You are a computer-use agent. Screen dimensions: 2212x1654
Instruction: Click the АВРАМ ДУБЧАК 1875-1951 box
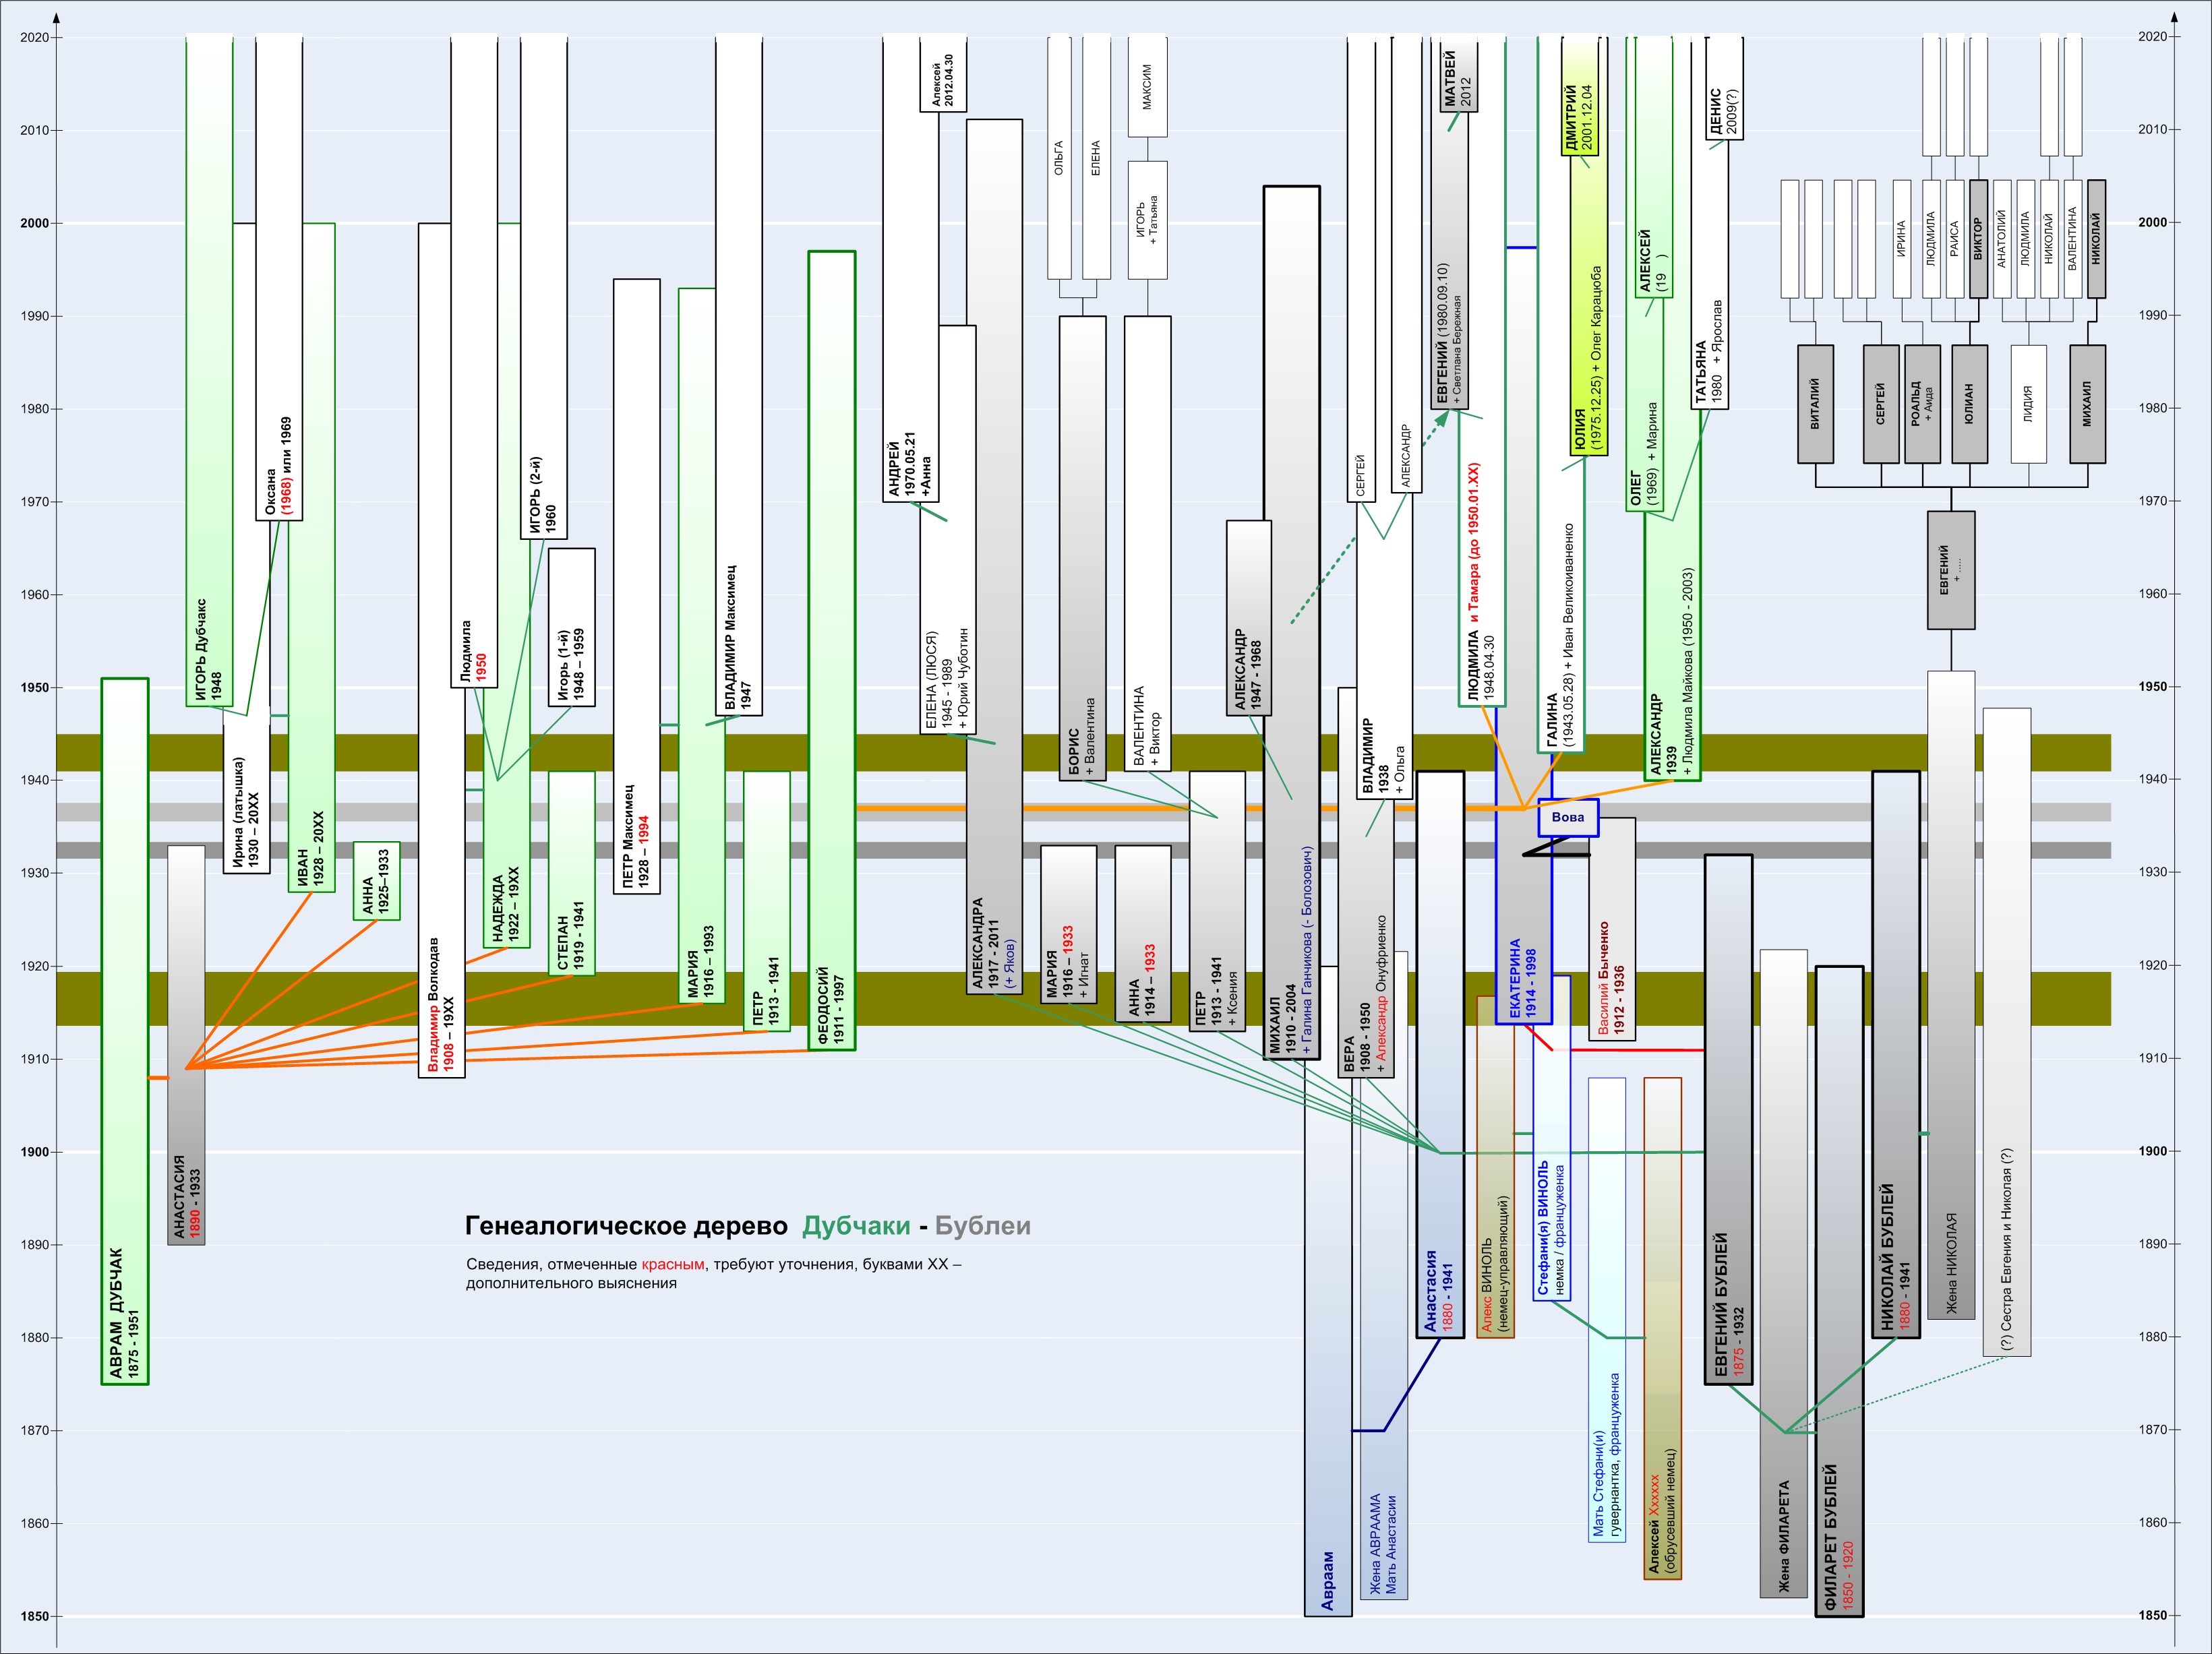click(125, 1030)
